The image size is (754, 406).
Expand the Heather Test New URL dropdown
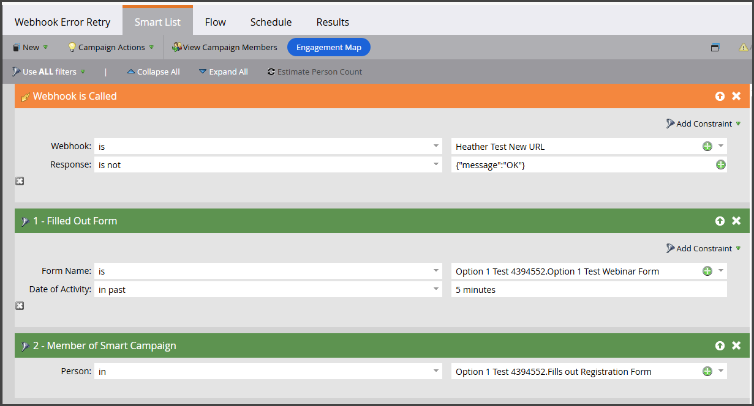pos(721,146)
